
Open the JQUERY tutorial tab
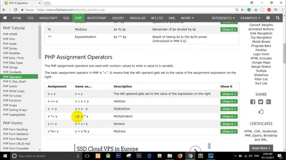[118, 18]
